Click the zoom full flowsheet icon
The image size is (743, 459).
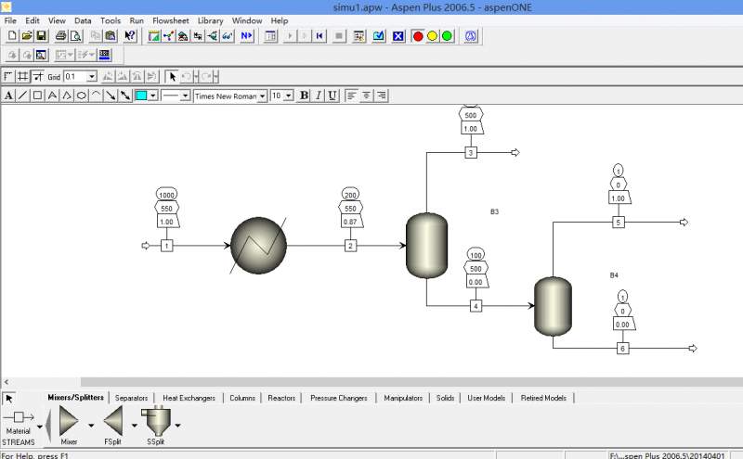pos(41,55)
